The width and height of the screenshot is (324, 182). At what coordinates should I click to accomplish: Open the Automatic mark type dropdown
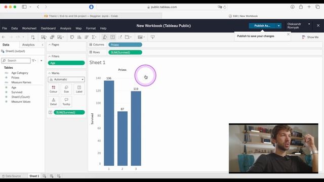tap(66, 79)
